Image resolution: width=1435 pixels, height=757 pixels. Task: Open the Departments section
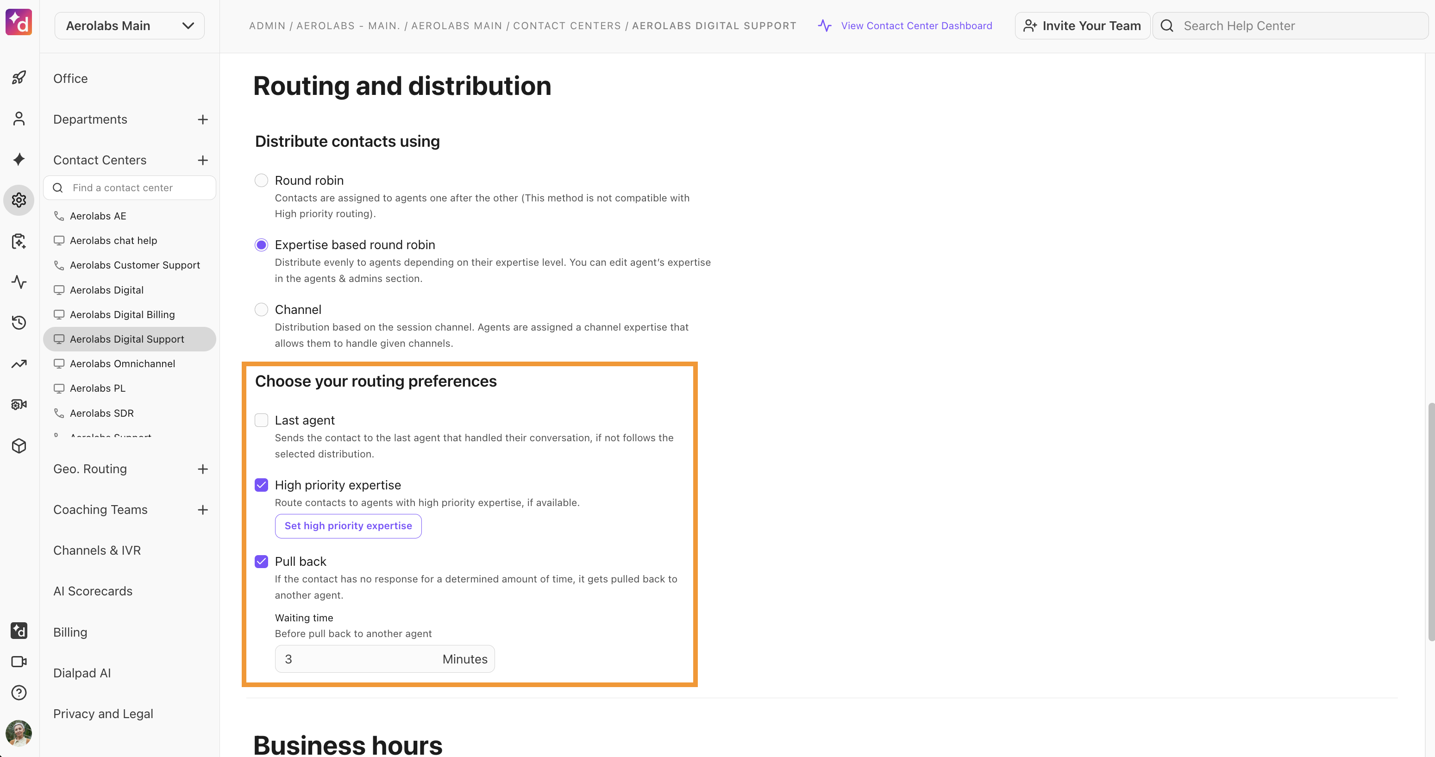pos(90,119)
